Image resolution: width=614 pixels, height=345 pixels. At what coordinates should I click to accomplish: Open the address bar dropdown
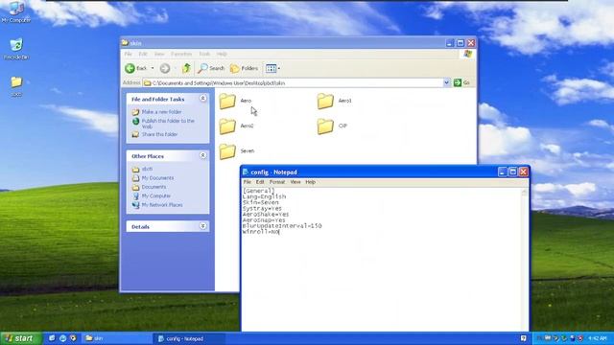click(x=446, y=82)
